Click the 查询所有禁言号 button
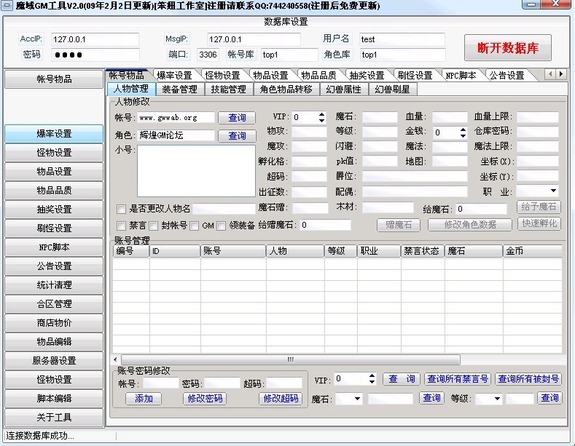 coord(458,379)
